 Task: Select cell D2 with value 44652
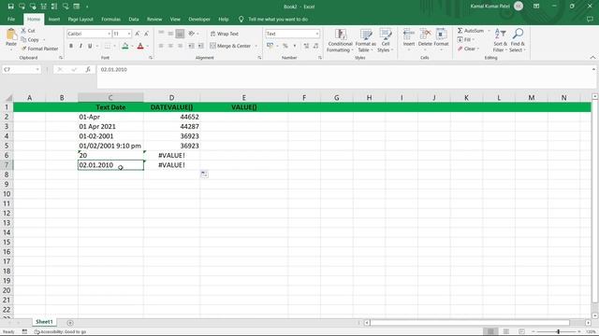tap(171, 117)
